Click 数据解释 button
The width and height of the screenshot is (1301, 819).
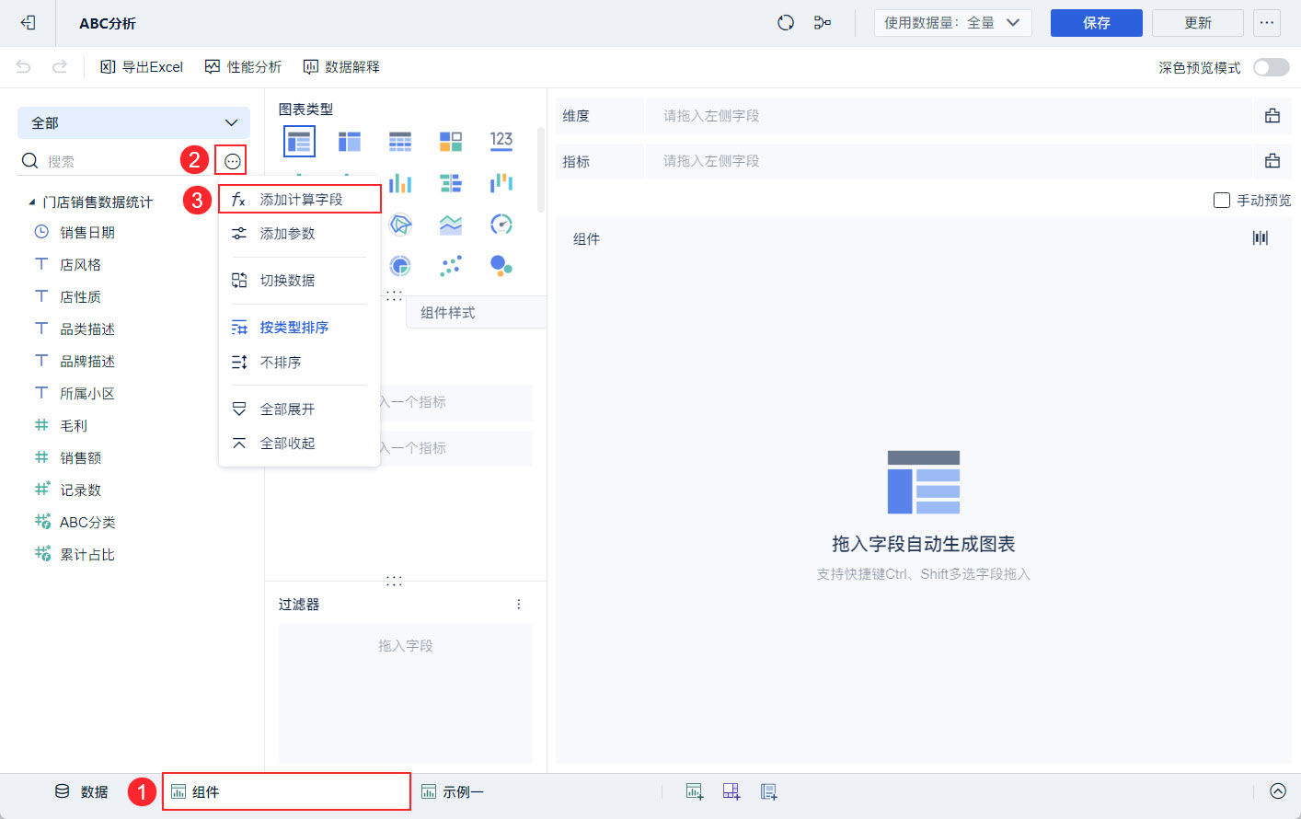click(x=341, y=67)
